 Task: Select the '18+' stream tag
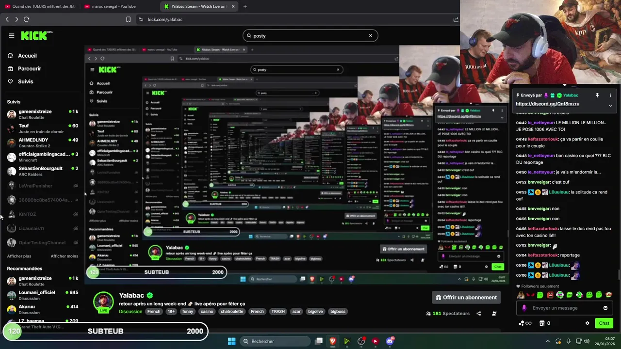(x=171, y=311)
